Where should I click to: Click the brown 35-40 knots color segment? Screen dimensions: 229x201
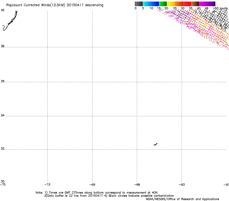tap(195, 4)
